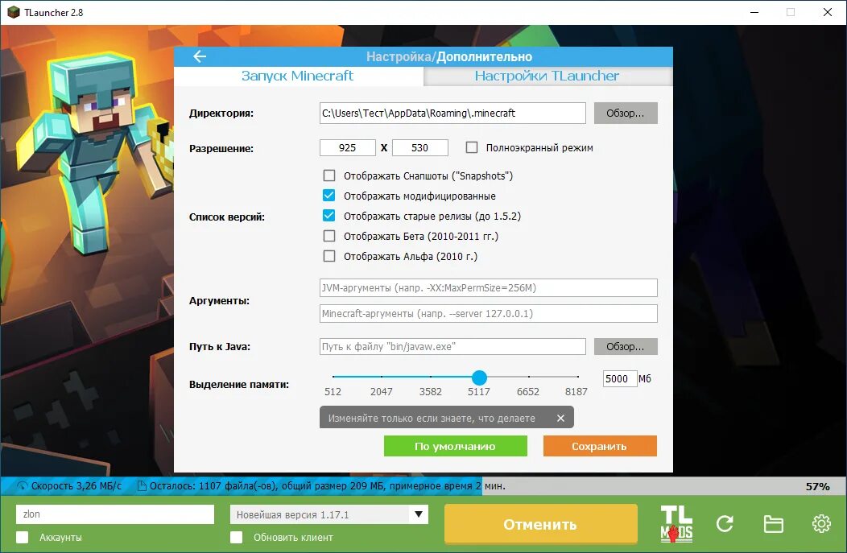
Task: Browse for the game directory
Action: [x=626, y=113]
